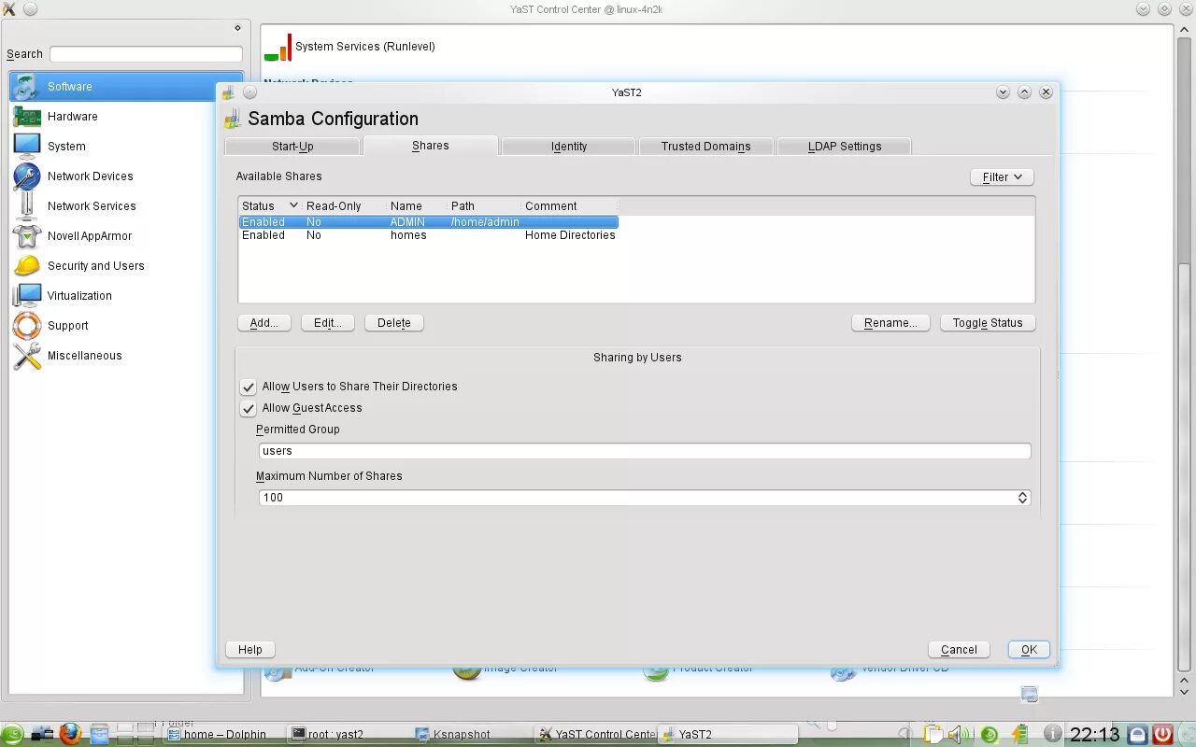1196x747 pixels.
Task: Focus the YaST Search field
Action: 146,54
